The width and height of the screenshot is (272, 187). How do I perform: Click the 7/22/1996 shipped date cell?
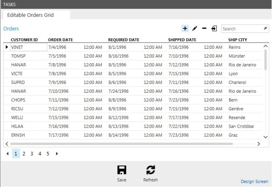[x=179, y=126]
